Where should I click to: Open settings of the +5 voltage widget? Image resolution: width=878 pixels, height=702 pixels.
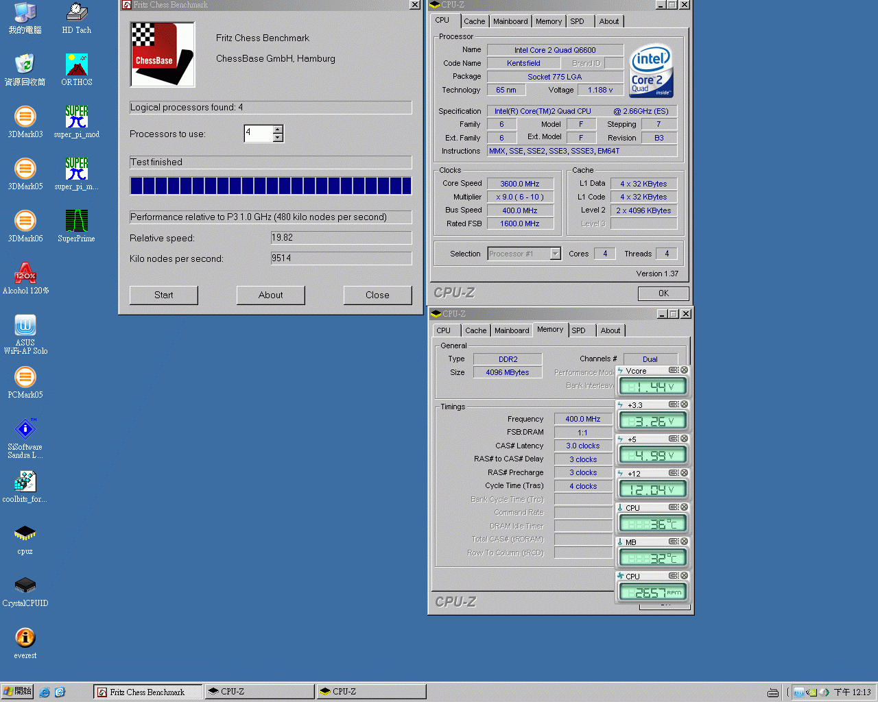tap(674, 439)
